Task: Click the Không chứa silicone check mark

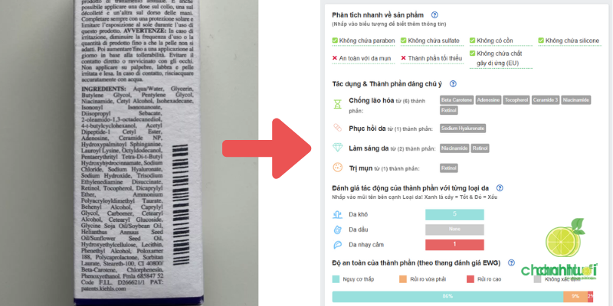Action: (x=541, y=41)
